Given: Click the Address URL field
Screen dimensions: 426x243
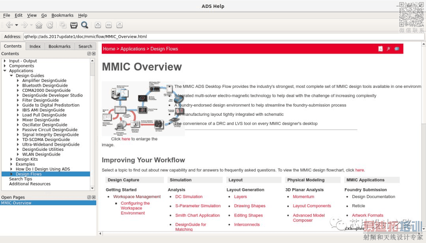Looking at the screenshot, I should click(x=224, y=37).
